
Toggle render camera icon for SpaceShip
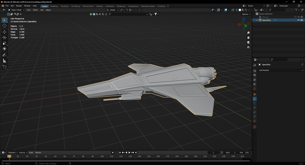point(302,20)
